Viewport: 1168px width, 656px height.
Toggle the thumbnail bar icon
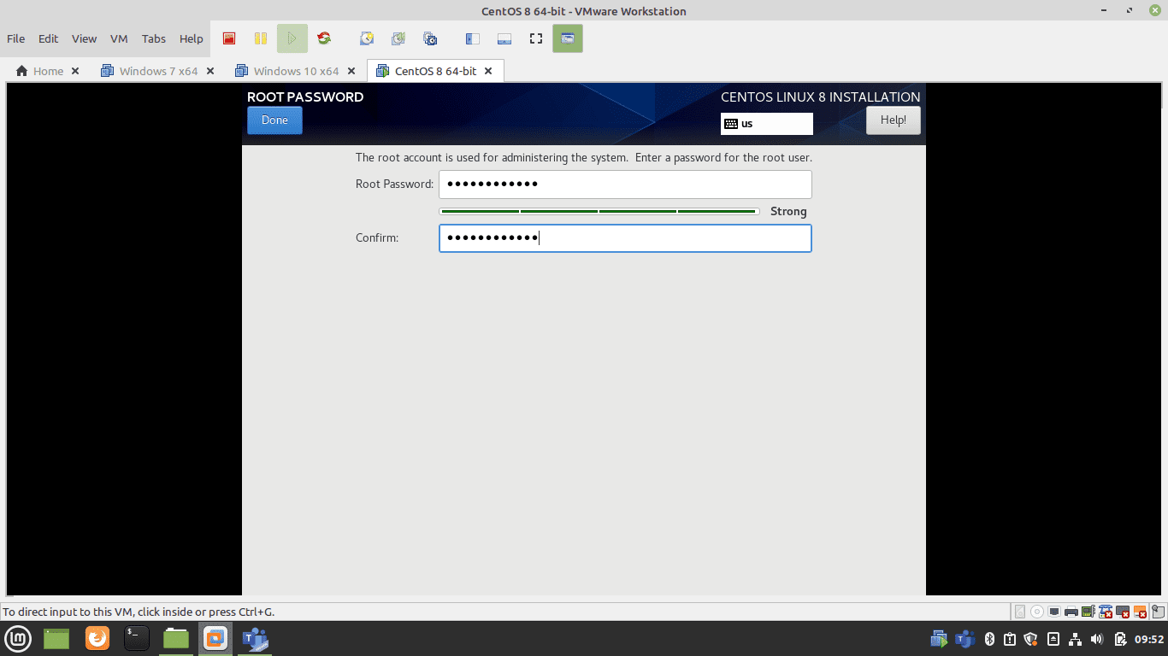click(504, 38)
